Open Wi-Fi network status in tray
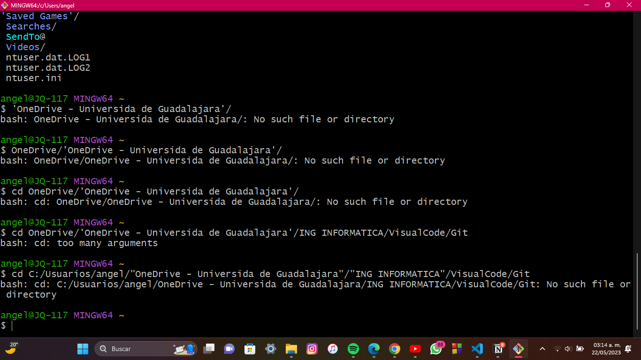Viewport: 641px width, 360px height. (557, 349)
